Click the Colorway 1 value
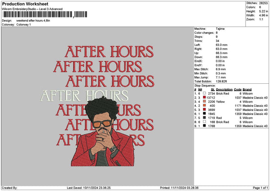The image size is (270, 191). tap(23, 25)
